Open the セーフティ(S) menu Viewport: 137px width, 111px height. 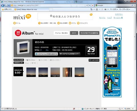tap(125, 9)
